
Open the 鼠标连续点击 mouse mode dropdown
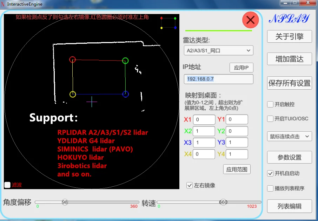(289, 136)
